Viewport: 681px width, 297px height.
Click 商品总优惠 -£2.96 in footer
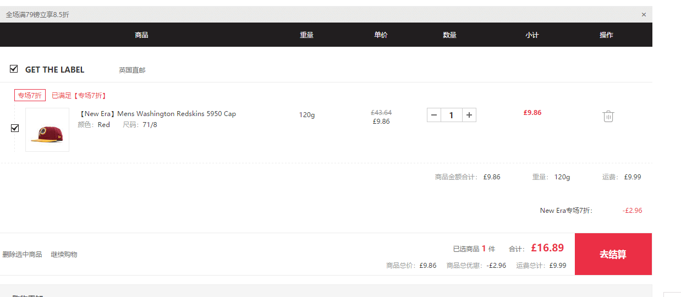point(476,265)
